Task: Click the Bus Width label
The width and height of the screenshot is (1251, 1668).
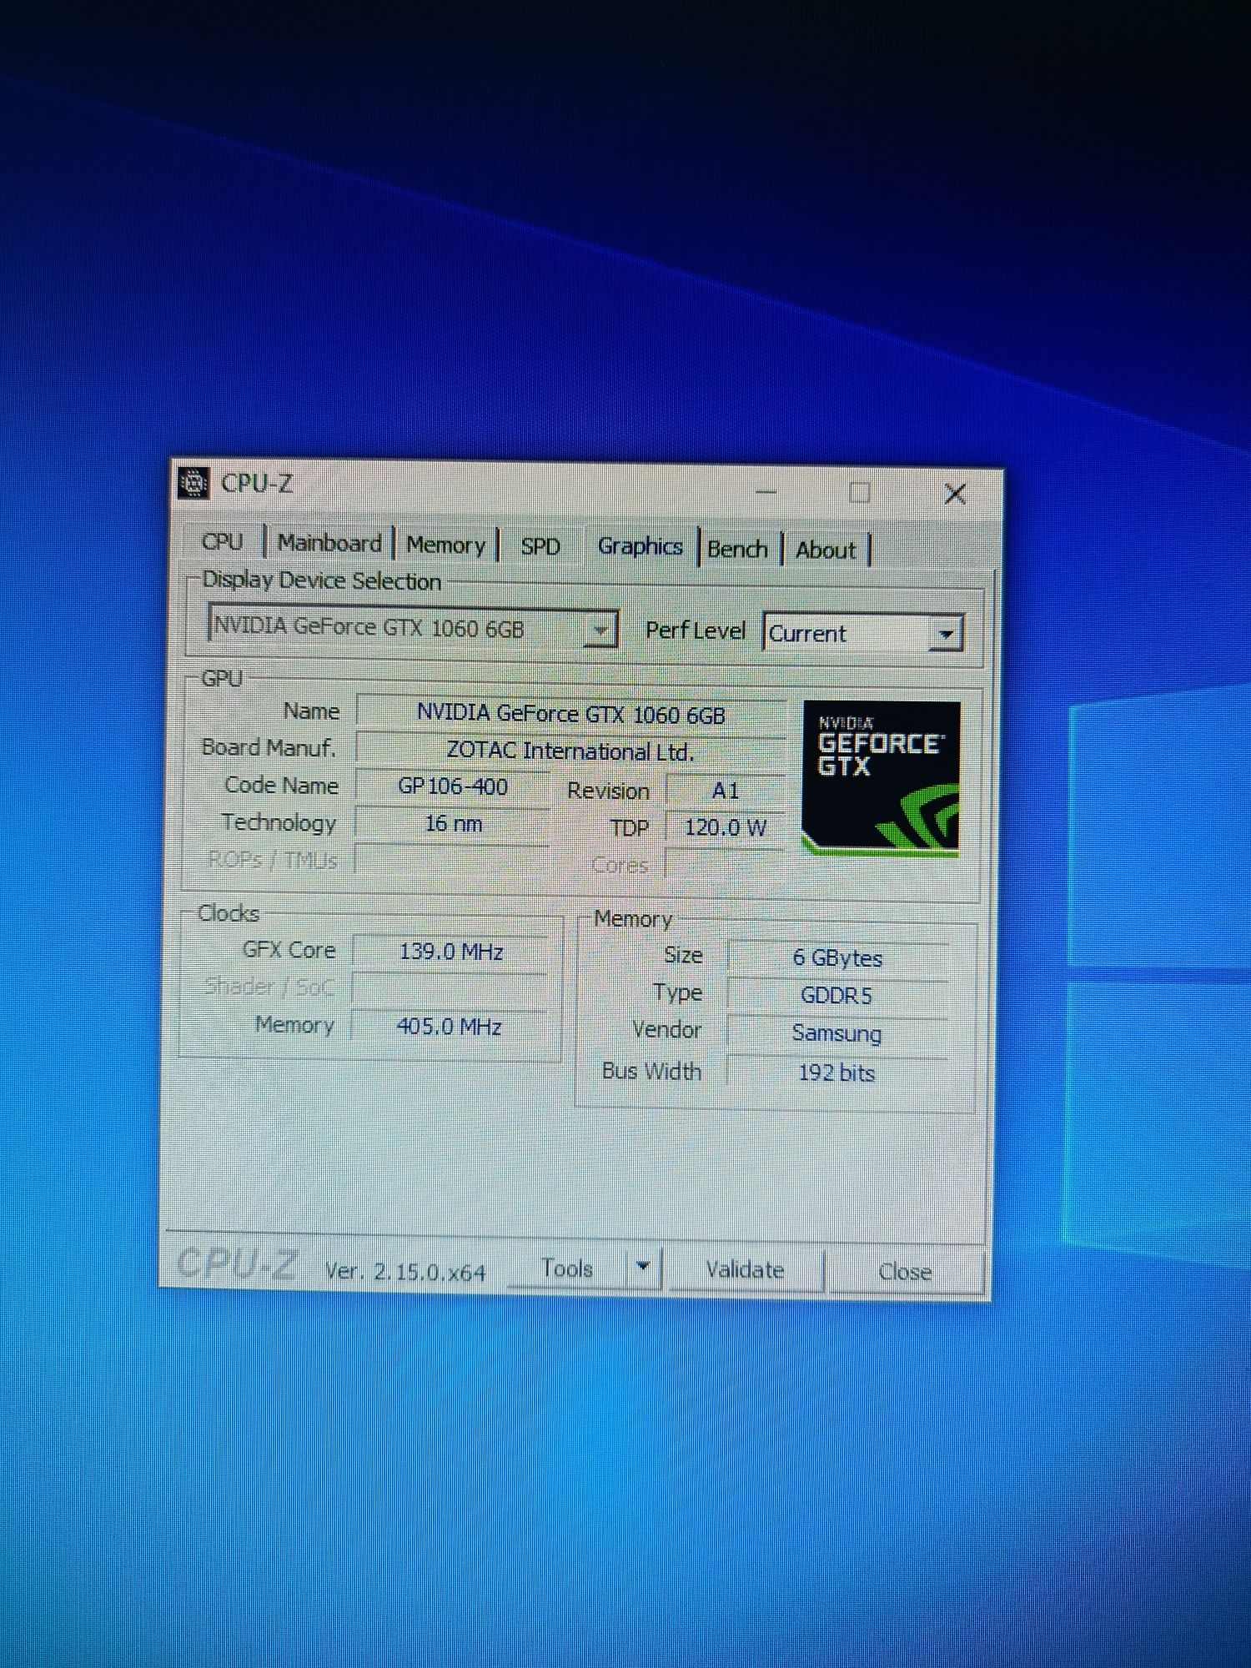Action: point(651,1071)
